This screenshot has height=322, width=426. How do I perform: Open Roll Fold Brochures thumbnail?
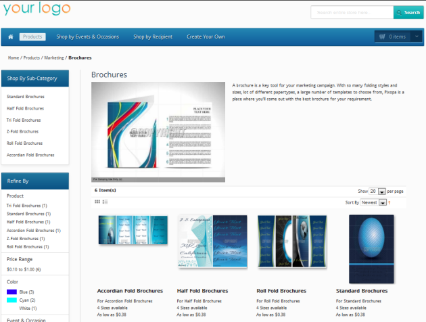292,241
